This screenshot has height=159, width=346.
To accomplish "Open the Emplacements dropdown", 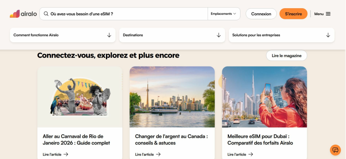I will pyautogui.click(x=224, y=14).
